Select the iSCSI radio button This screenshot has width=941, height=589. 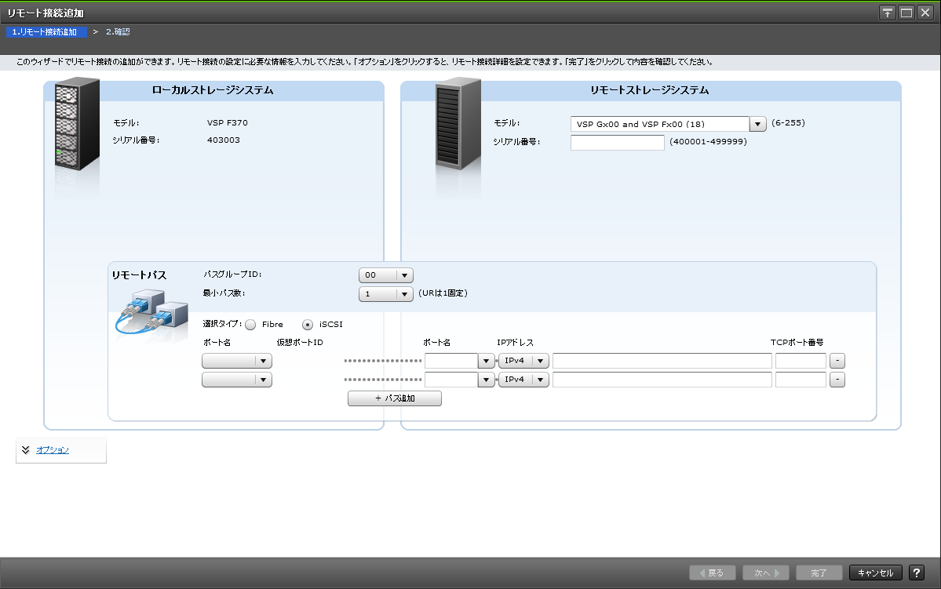pos(308,324)
